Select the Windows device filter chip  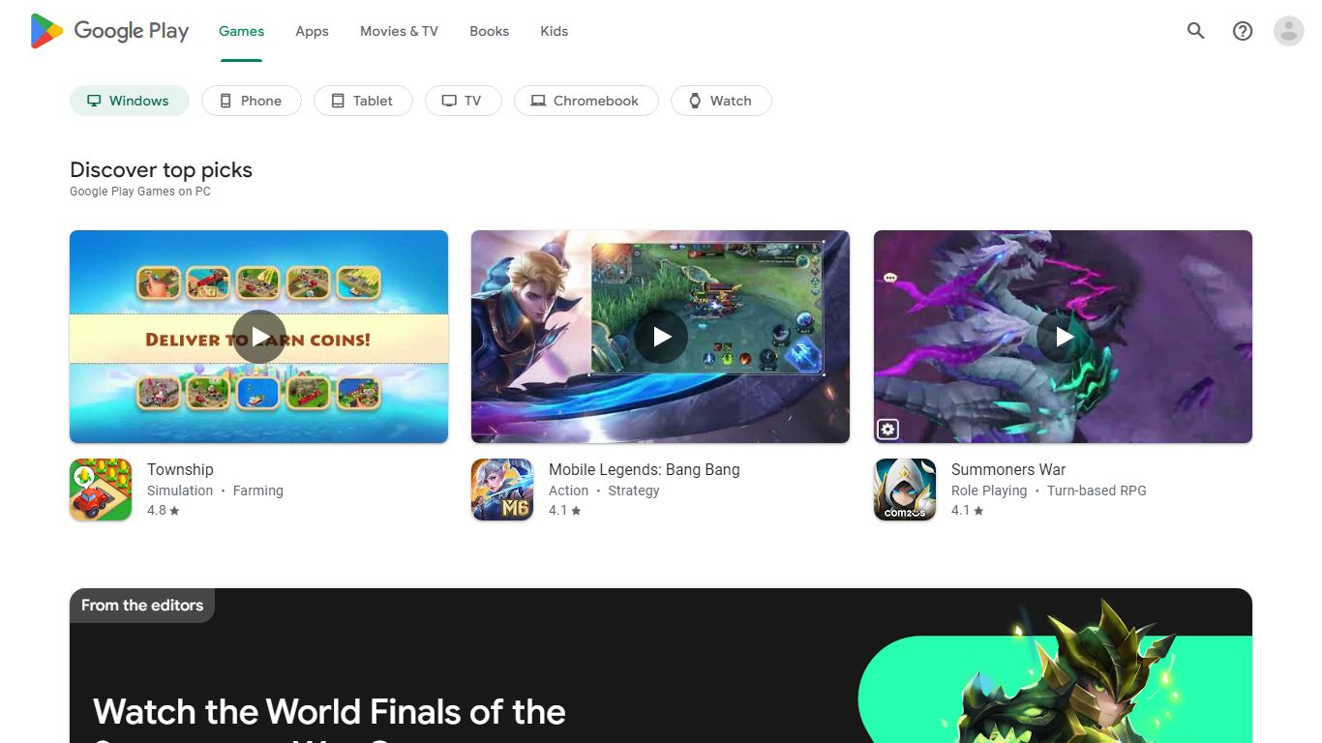(130, 101)
